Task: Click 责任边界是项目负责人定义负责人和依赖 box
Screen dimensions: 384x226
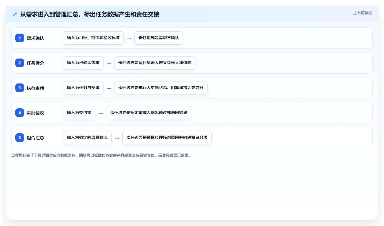Action: pos(155,63)
